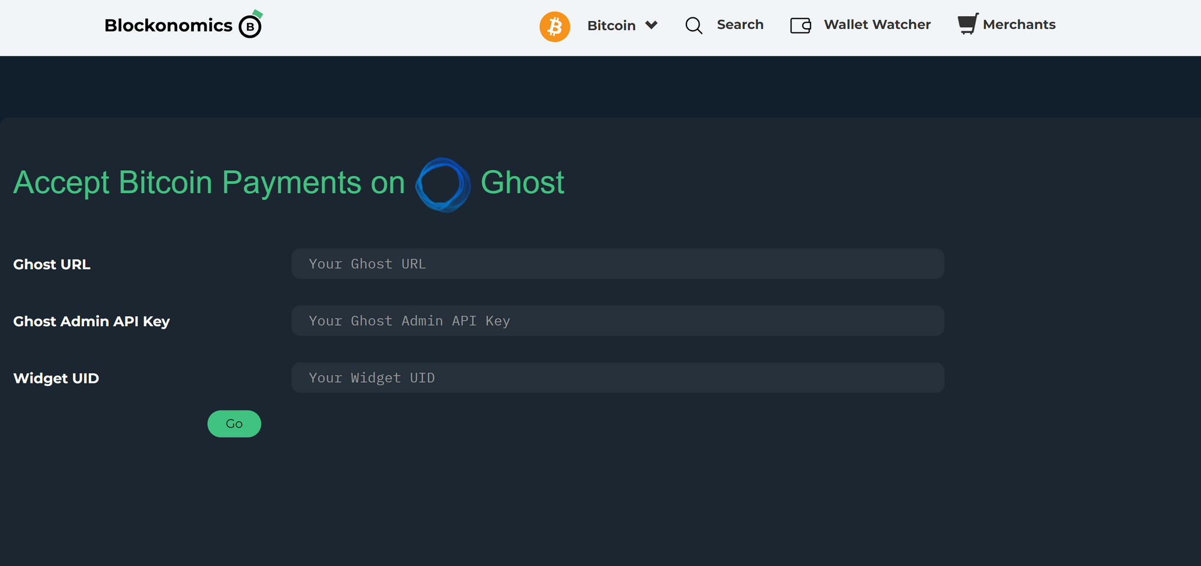
Task: Open the Merchants menu item
Action: pos(1019,25)
